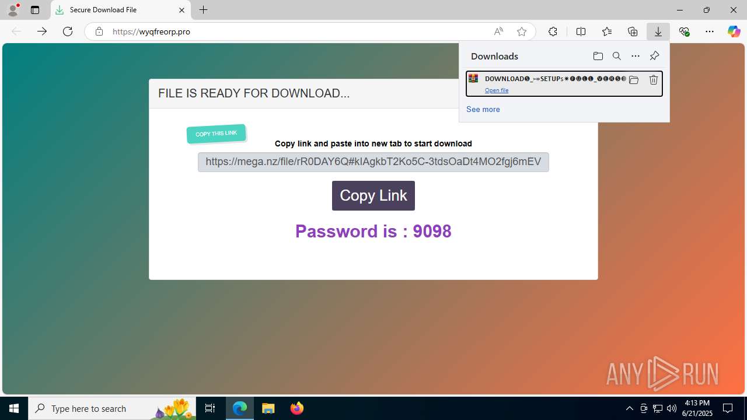Open a new tab with plus button
The image size is (747, 420).
tap(203, 10)
